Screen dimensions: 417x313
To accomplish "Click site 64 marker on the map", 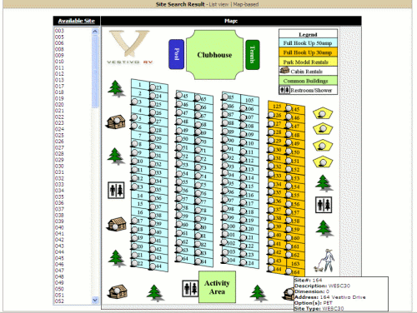I will pyautogui.click(x=179, y=258).
